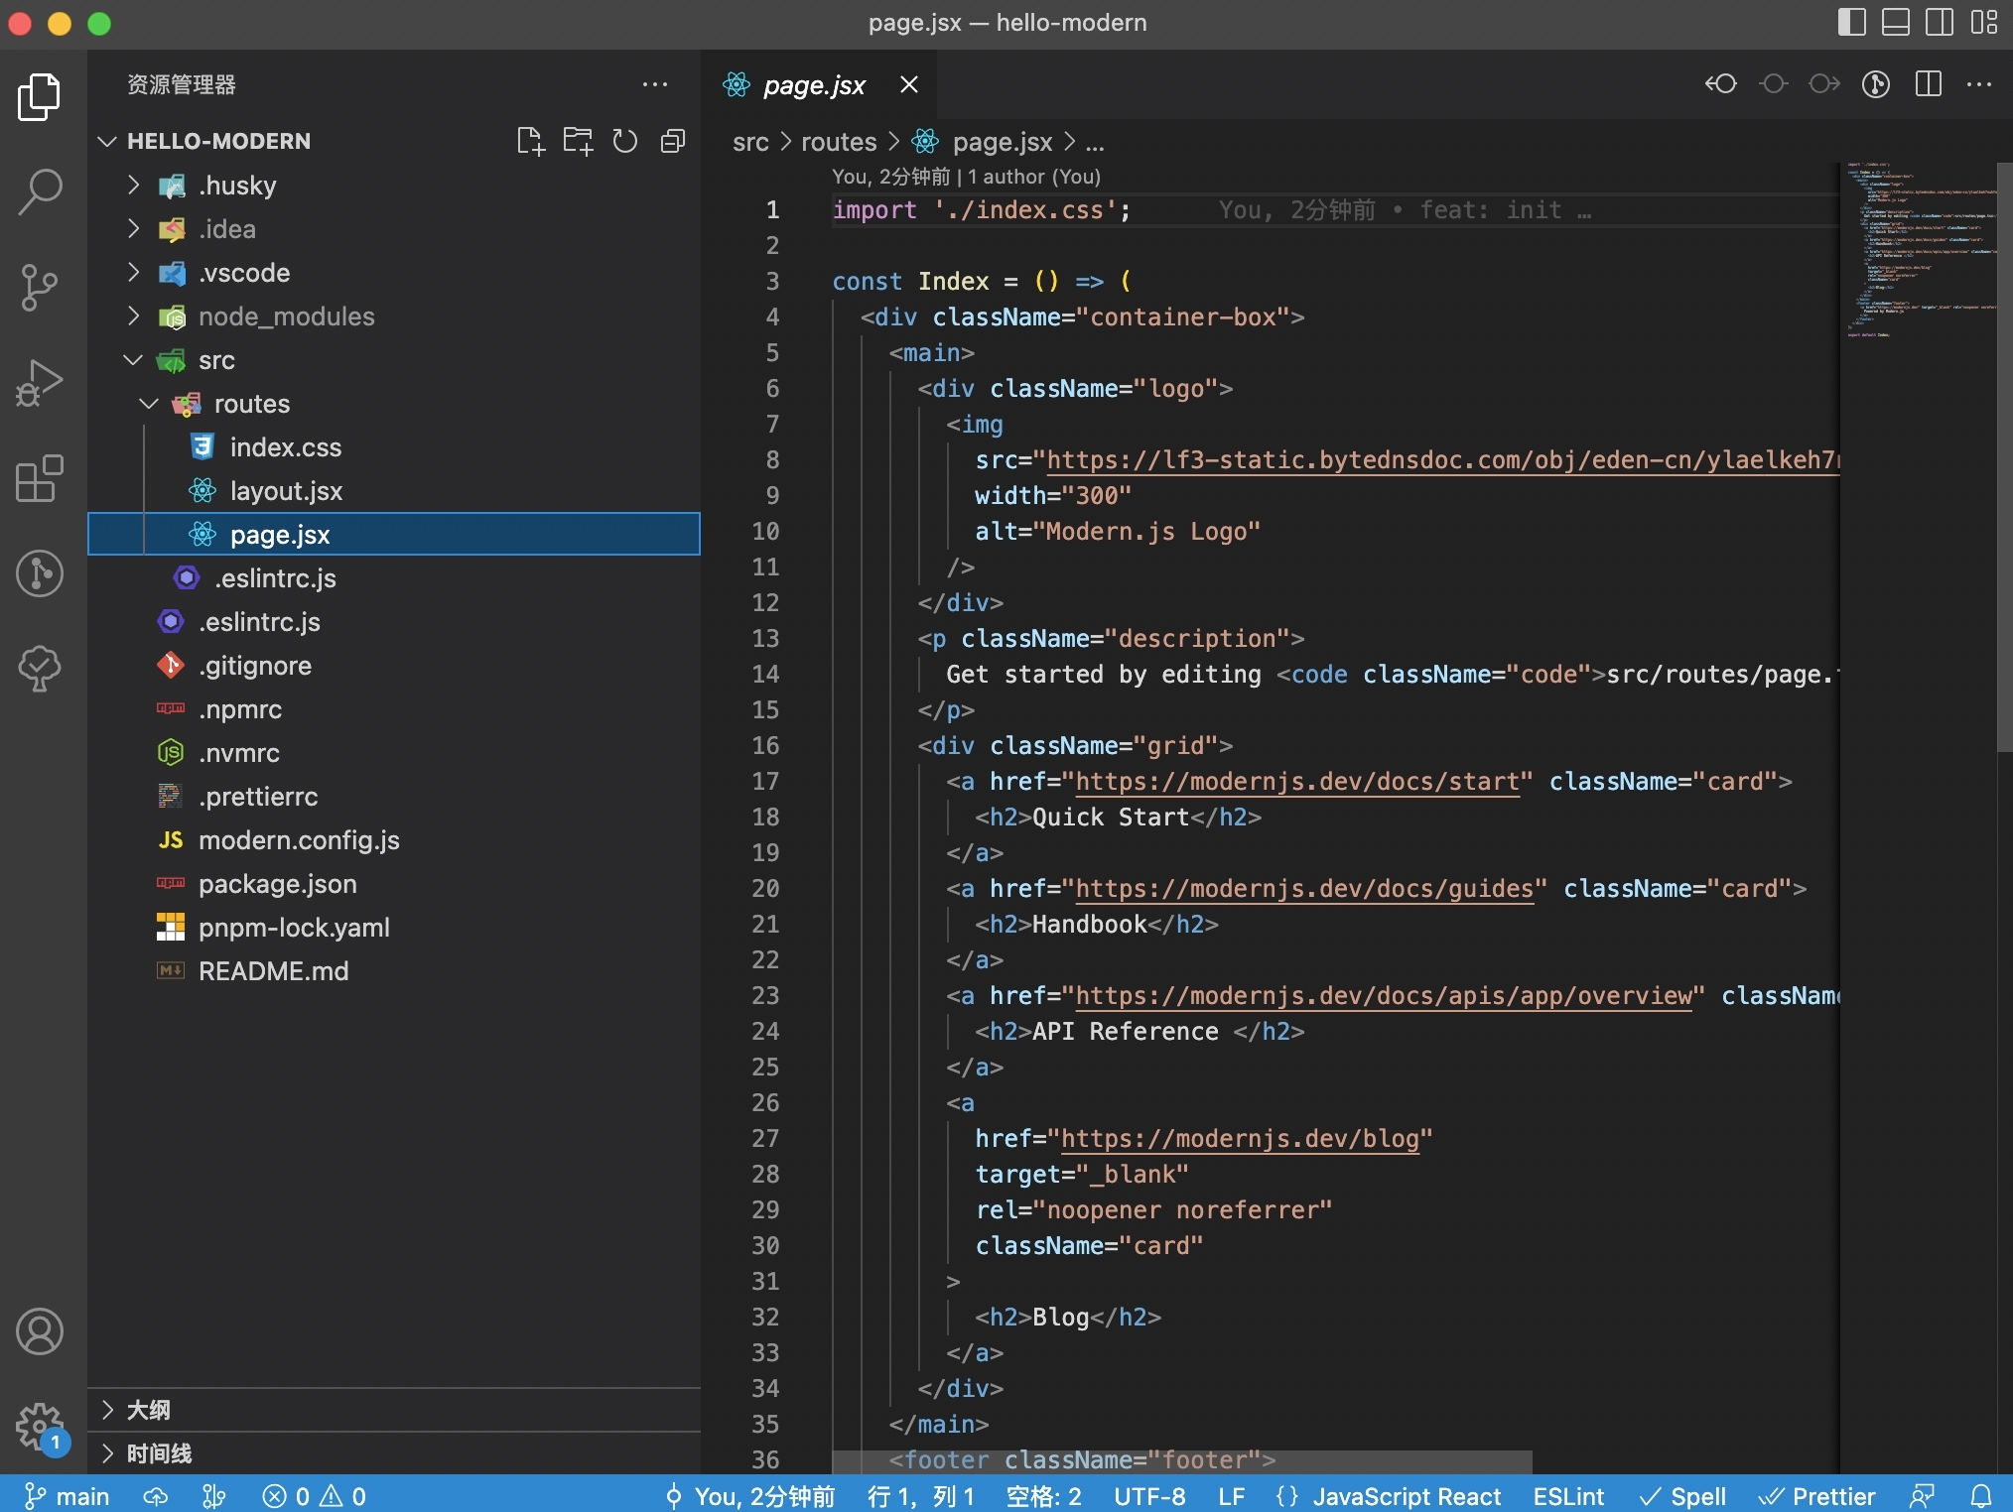This screenshot has width=2013, height=1512.
Task: Click the code minimap preview
Action: pos(1918,250)
